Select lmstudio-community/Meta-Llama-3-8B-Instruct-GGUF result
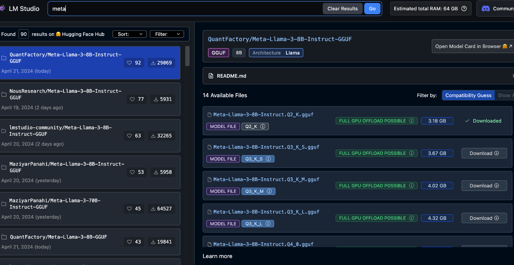Viewport: 514px width, 265px height. click(x=90, y=136)
